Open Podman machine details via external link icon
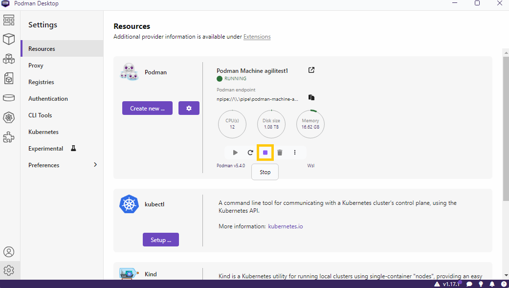This screenshot has height=288, width=509. (x=311, y=70)
